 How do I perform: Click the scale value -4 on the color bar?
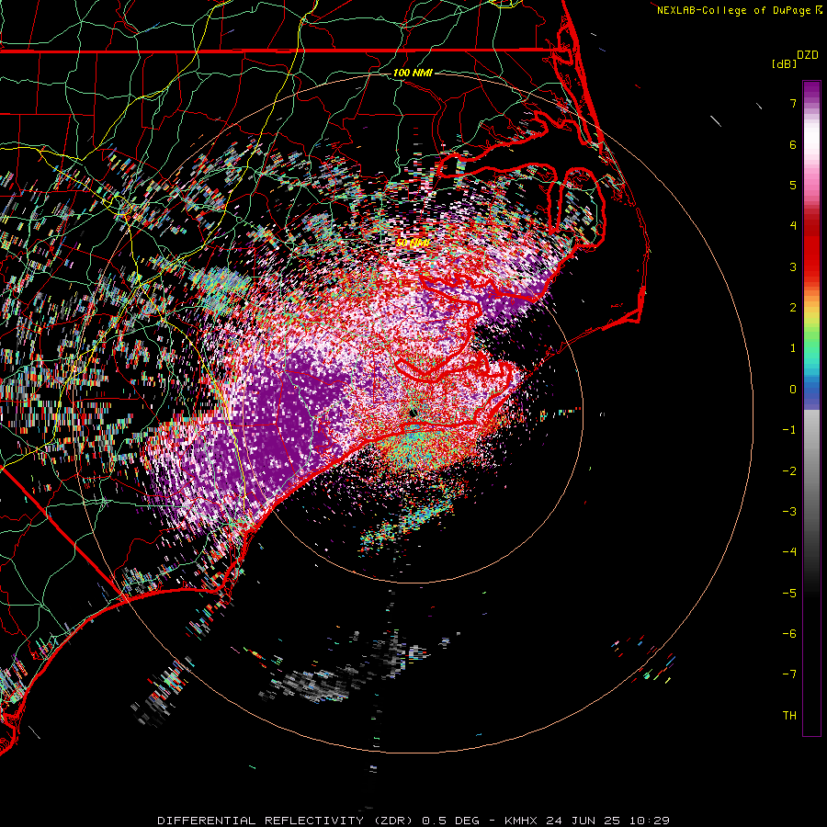789,552
